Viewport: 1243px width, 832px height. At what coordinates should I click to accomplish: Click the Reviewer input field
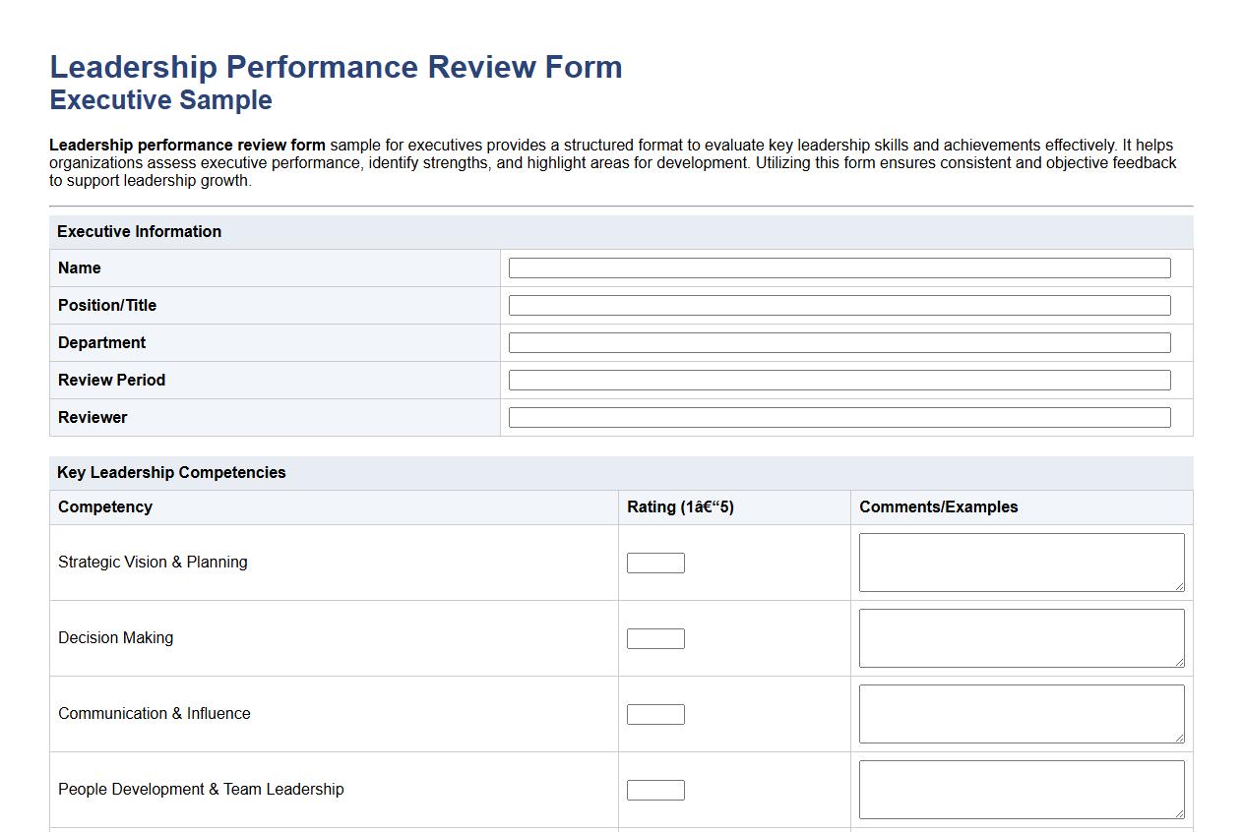(x=838, y=416)
